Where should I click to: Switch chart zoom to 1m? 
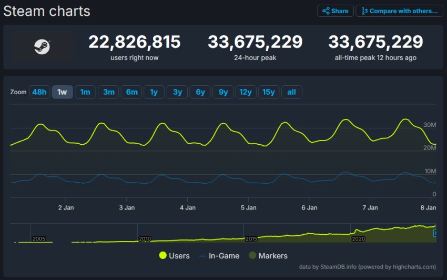[x=85, y=92]
